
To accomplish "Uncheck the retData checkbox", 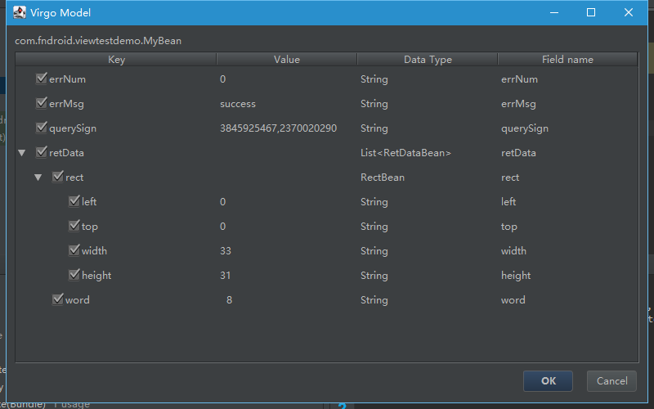I will tap(42, 153).
